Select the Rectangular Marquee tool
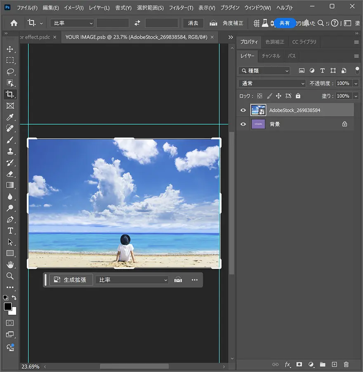The height and width of the screenshot is (372, 363). [10, 60]
